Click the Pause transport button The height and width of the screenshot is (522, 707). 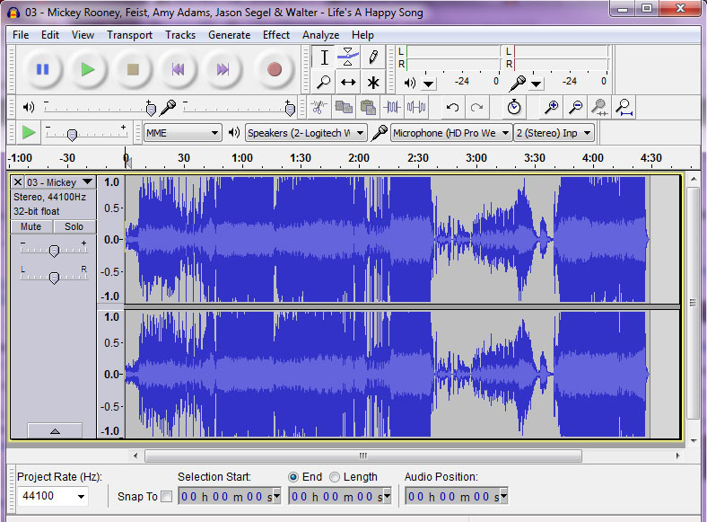click(42, 69)
